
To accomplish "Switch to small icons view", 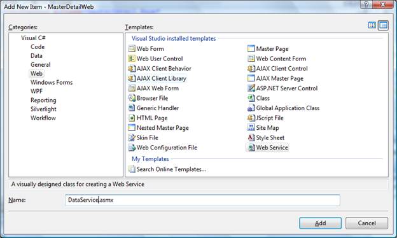I will coord(383,25).
